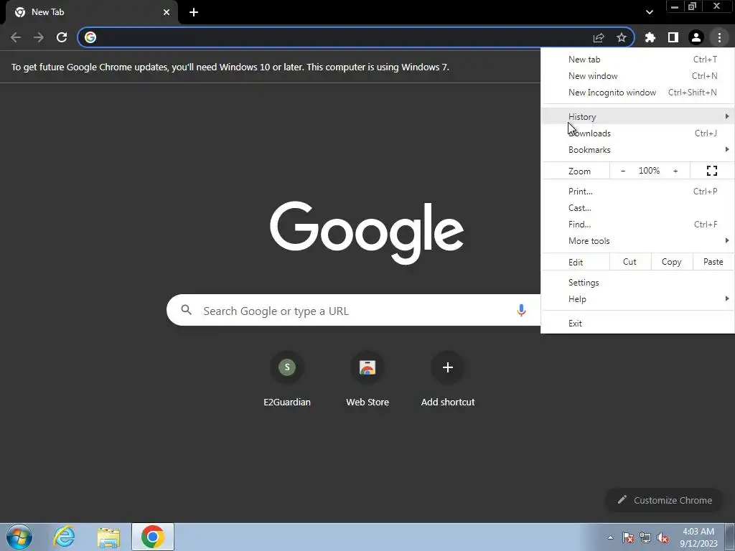
Task: Open File Explorer from the taskbar
Action: pos(109,537)
